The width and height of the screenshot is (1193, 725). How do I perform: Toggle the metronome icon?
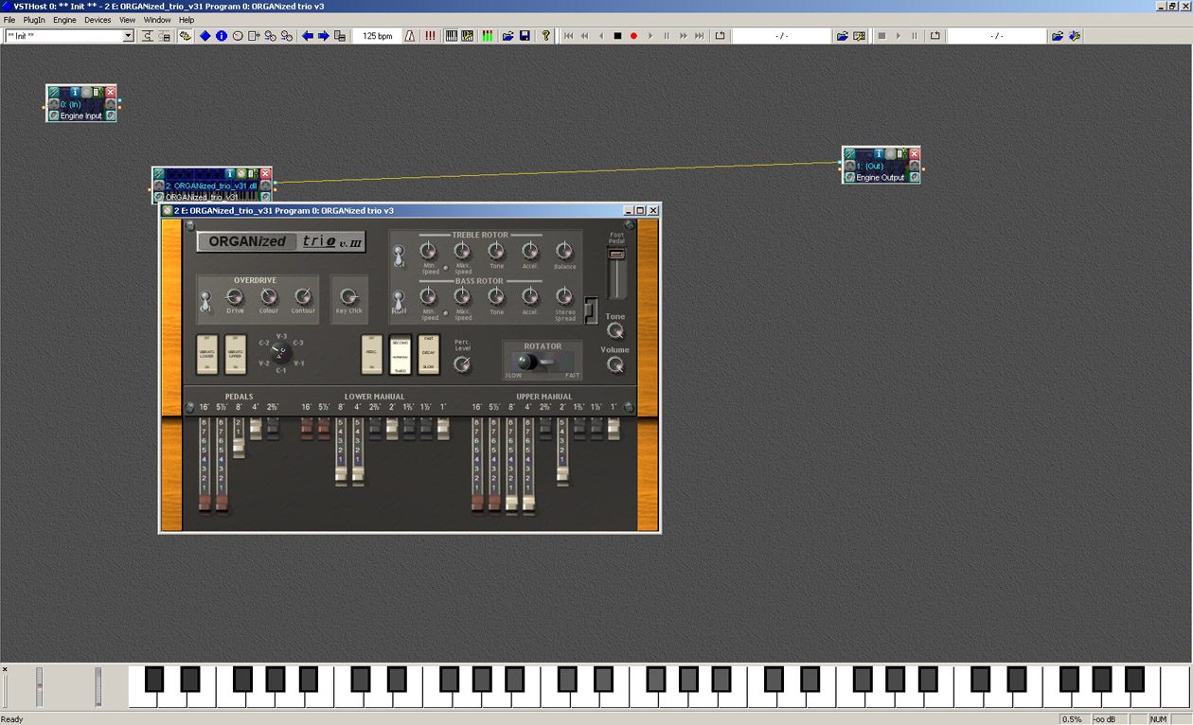410,36
